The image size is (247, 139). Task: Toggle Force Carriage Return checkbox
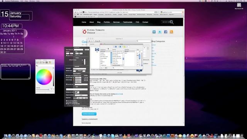coord(66,101)
